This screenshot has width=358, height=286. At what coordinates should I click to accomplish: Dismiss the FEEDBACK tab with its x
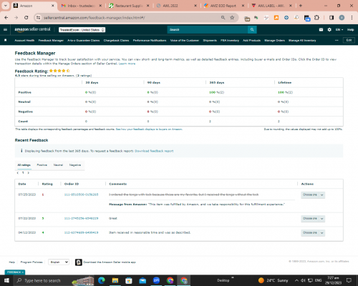click(23, 272)
